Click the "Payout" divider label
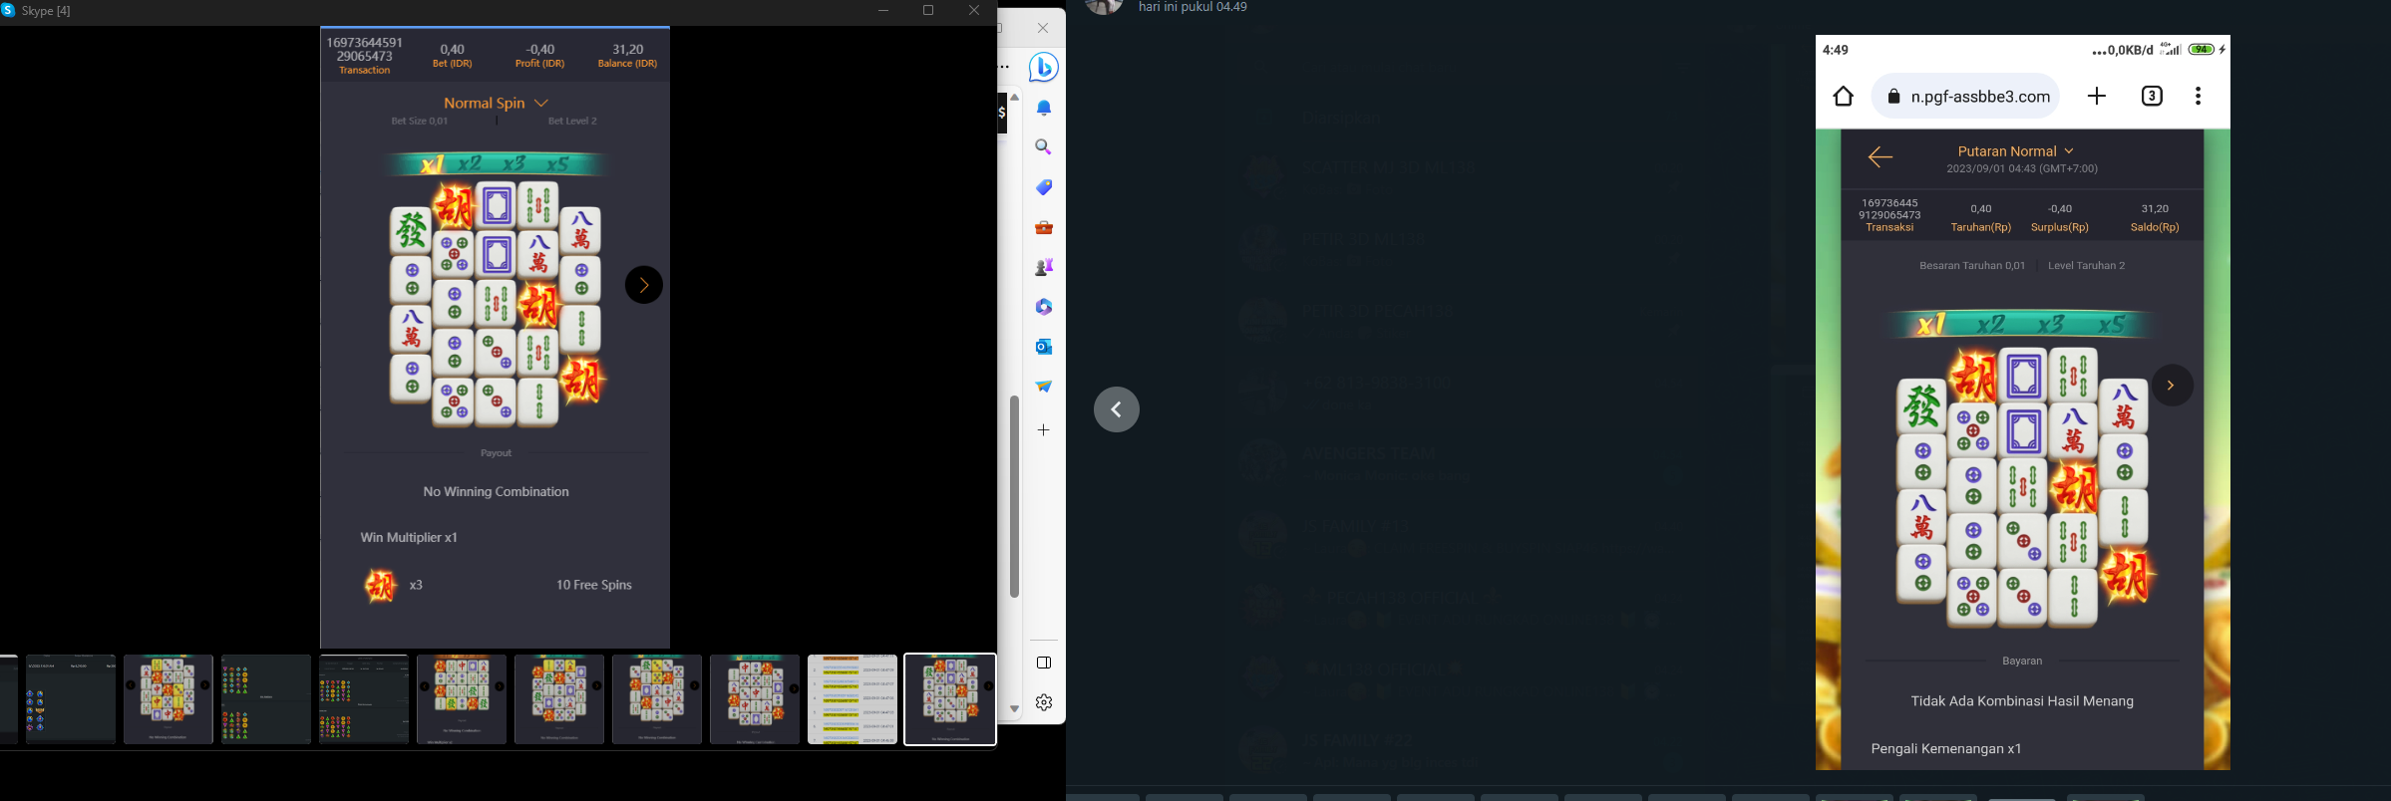The width and height of the screenshot is (2391, 801). click(x=496, y=453)
